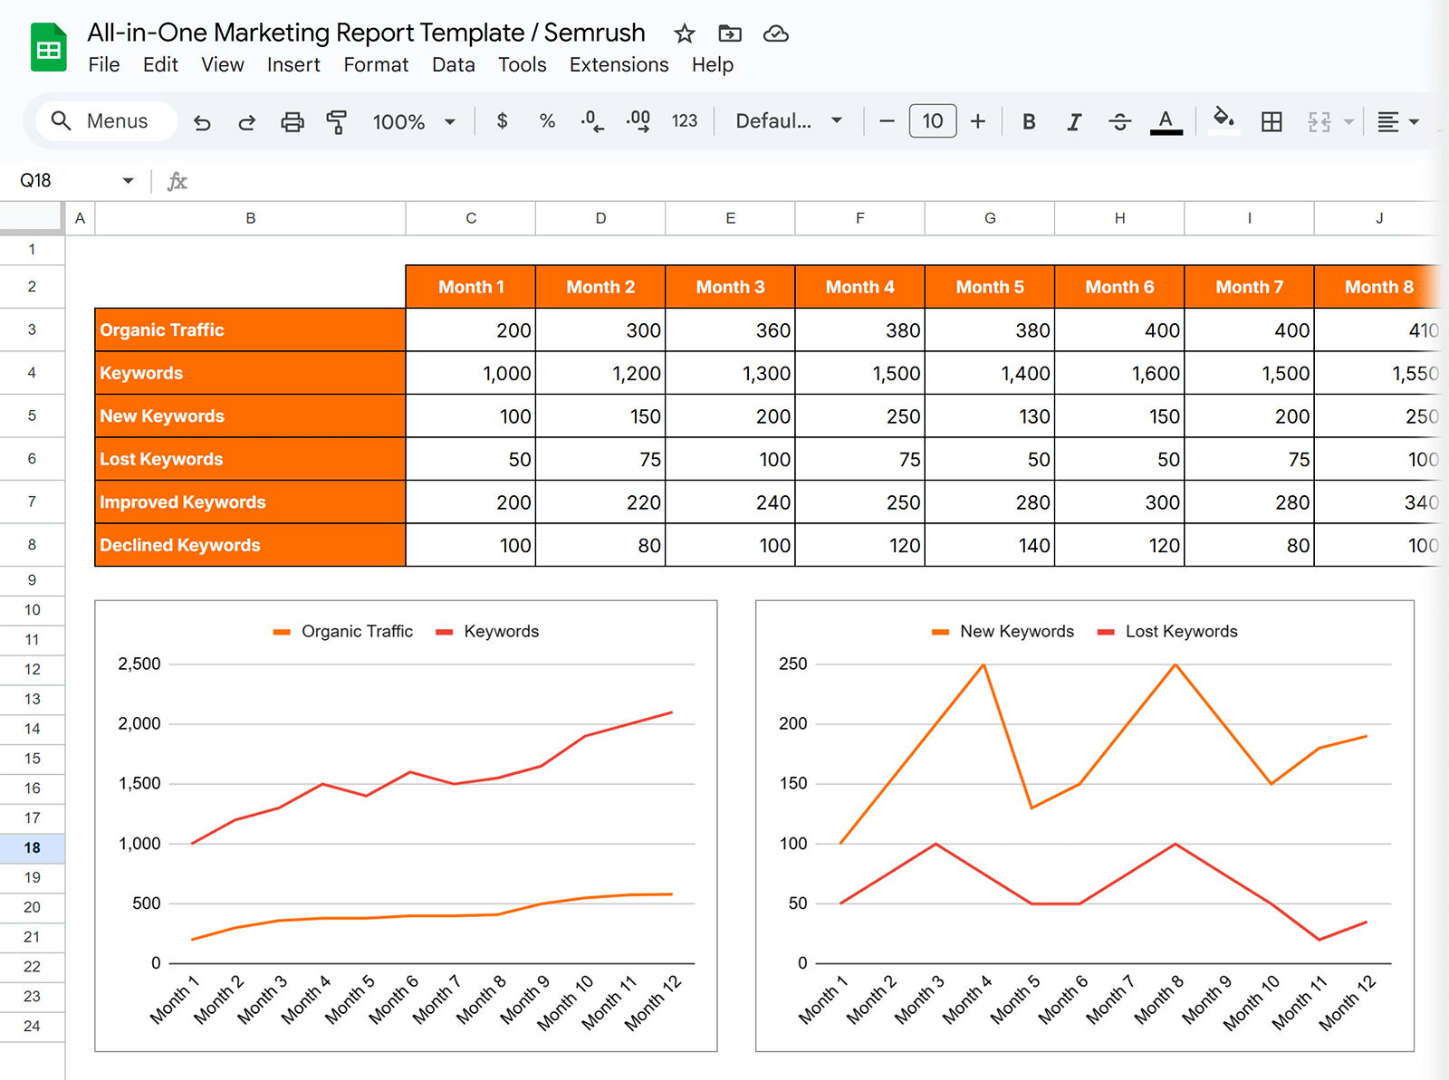Decrease decimal places
This screenshot has width=1449, height=1080.
tap(591, 120)
